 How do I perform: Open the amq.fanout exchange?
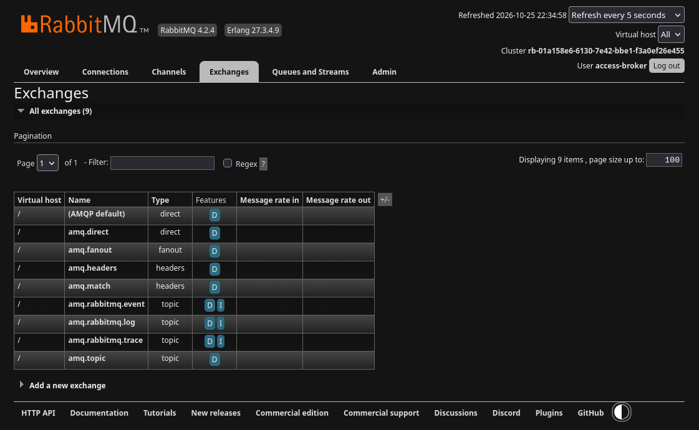pyautogui.click(x=90, y=250)
